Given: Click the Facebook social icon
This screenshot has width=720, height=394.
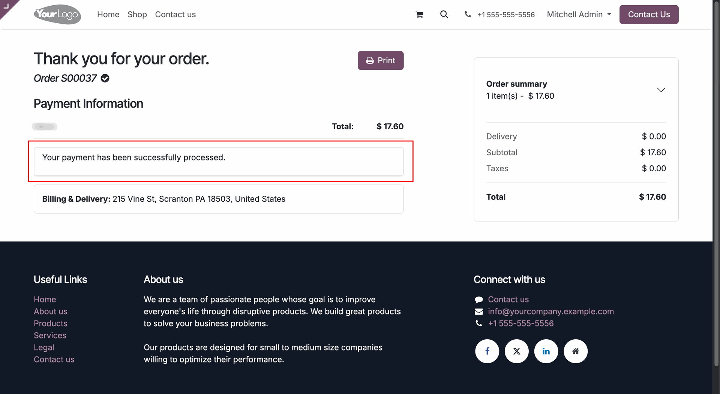Looking at the screenshot, I should 487,351.
